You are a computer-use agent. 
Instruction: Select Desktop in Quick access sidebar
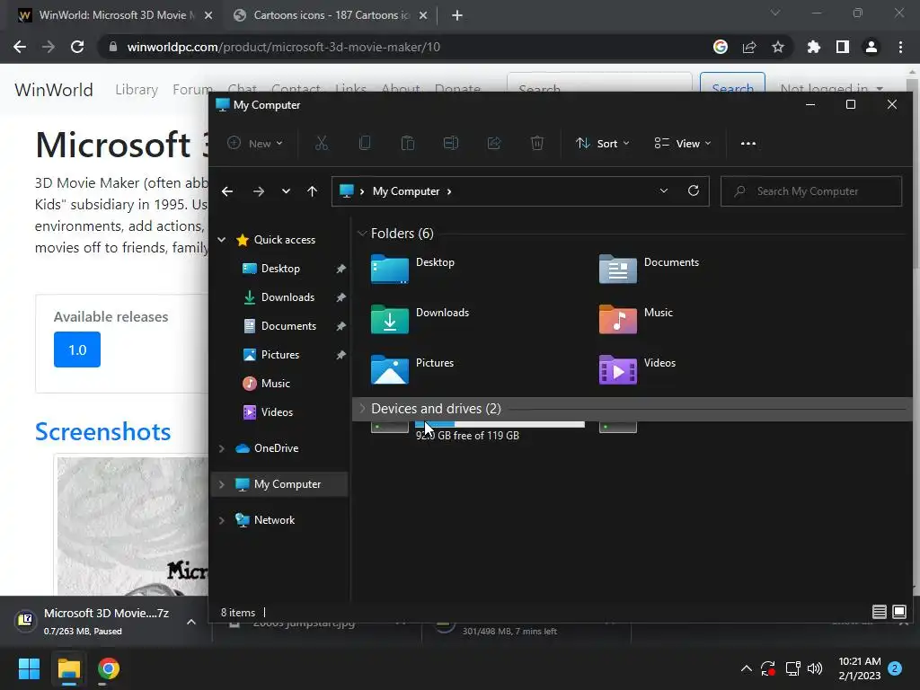tap(280, 268)
